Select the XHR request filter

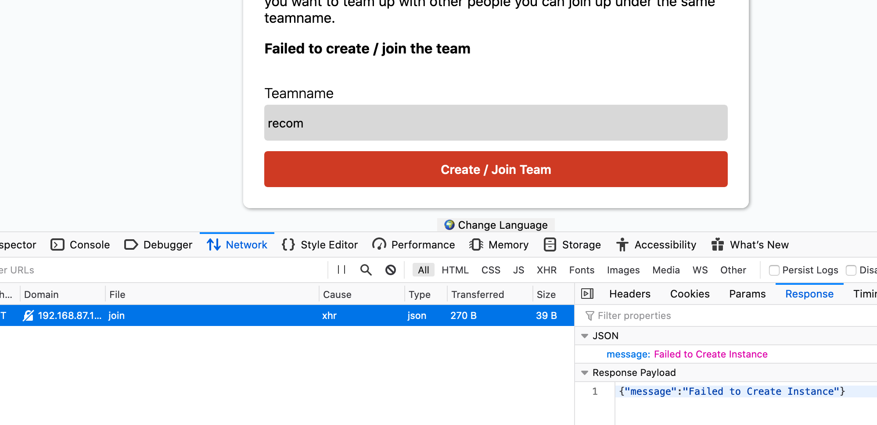point(546,270)
